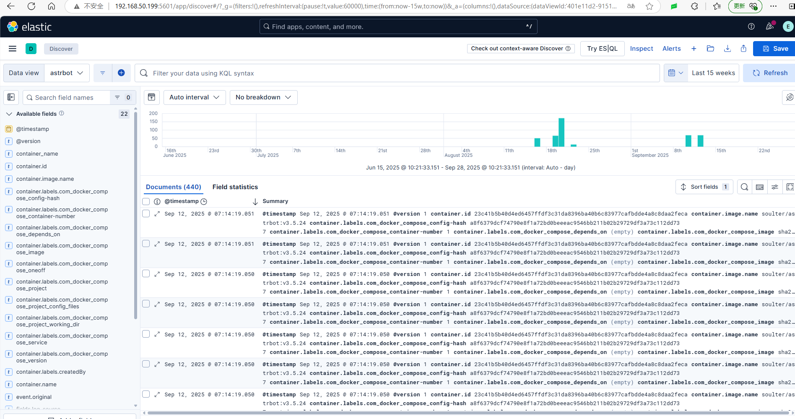Open the display options sliders icon
The image size is (795, 419).
coord(775,187)
